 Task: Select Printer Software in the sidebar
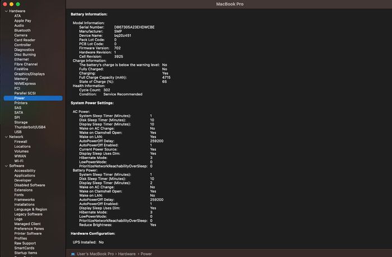coord(28,233)
